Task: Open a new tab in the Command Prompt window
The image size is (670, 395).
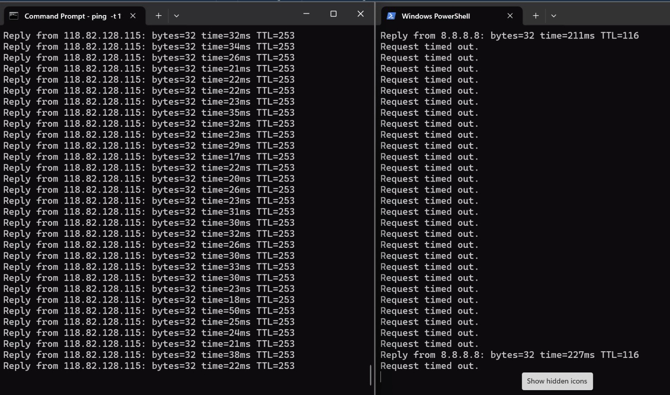Action: [x=159, y=16]
